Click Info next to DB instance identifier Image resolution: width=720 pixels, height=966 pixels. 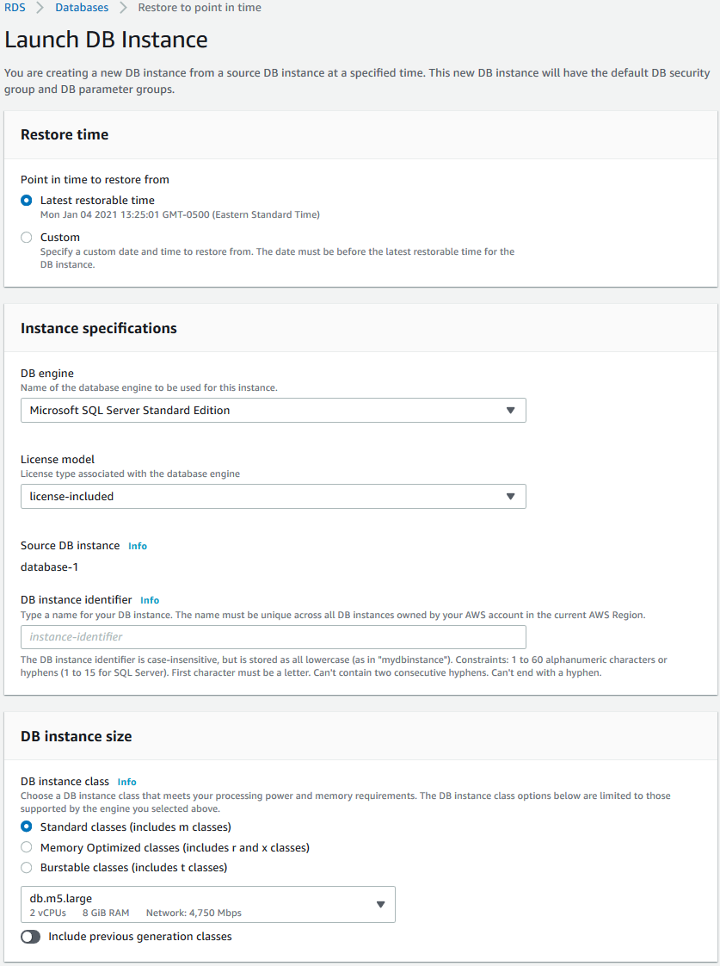tap(149, 600)
